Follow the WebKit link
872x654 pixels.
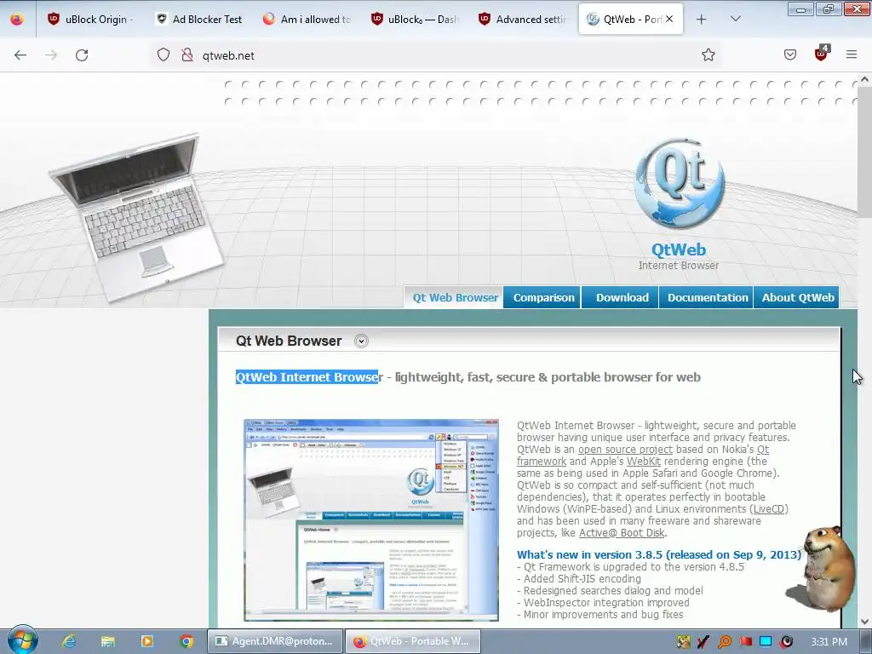pos(644,461)
